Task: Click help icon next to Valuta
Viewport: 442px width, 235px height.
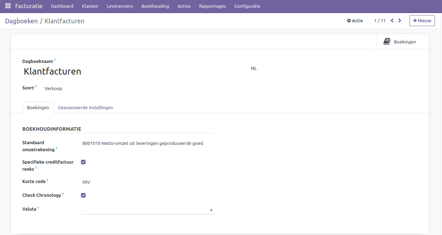Action: pyautogui.click(x=38, y=208)
